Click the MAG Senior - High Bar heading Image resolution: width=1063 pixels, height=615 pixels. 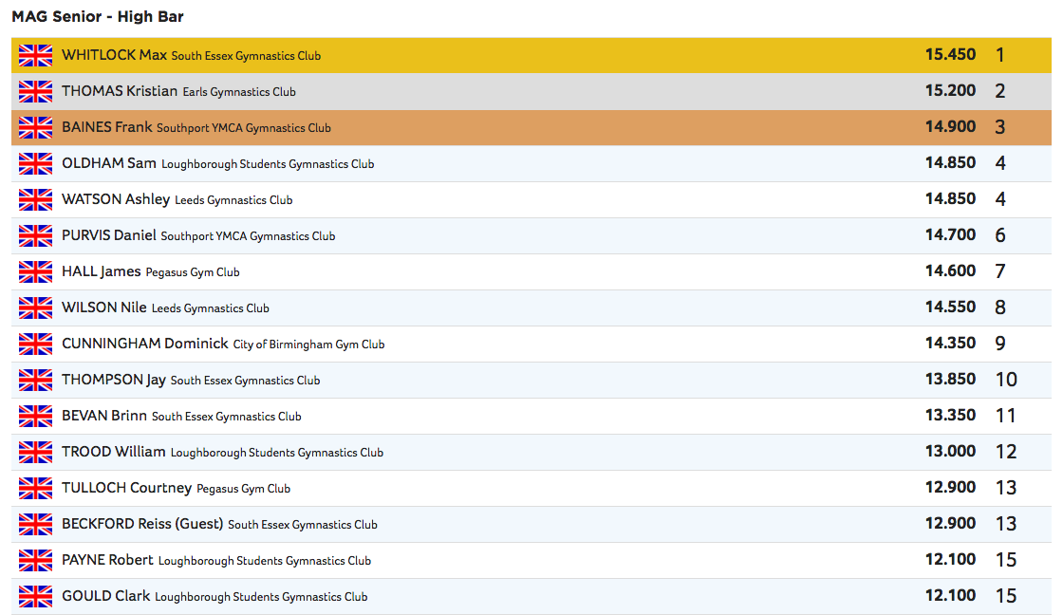coord(98,16)
